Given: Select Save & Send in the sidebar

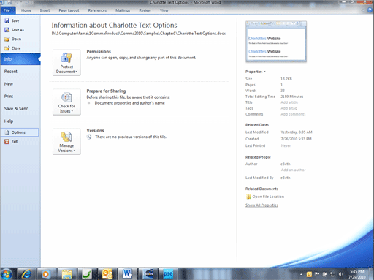Looking at the screenshot, I should (x=16, y=109).
